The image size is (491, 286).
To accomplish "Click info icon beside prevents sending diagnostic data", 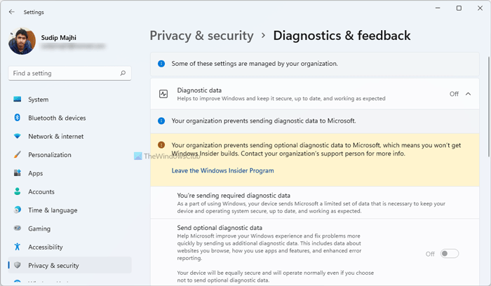I will [161, 121].
